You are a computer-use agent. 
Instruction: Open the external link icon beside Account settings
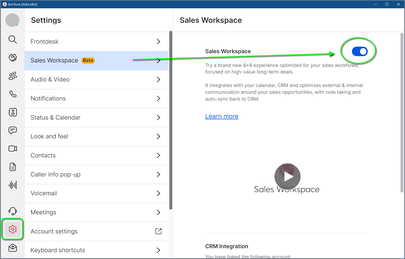click(158, 231)
